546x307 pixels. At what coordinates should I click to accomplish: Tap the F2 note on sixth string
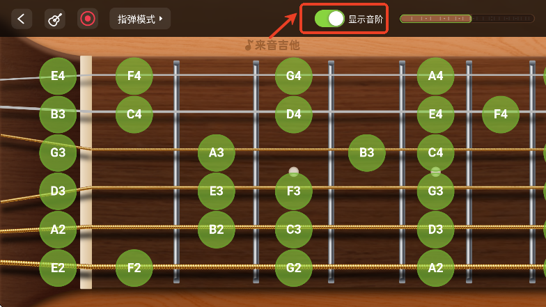point(134,268)
